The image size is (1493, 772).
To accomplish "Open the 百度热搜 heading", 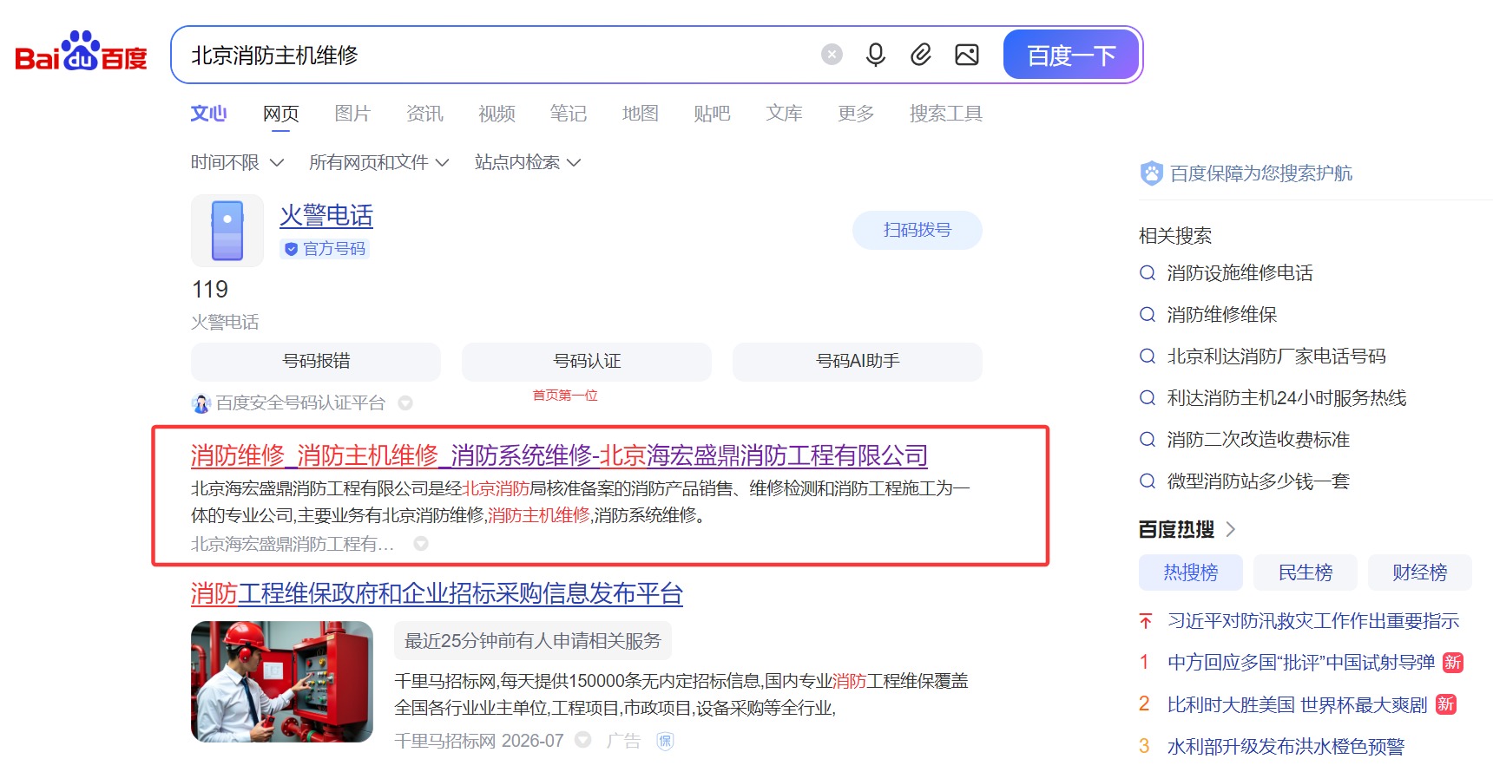I will click(1177, 529).
